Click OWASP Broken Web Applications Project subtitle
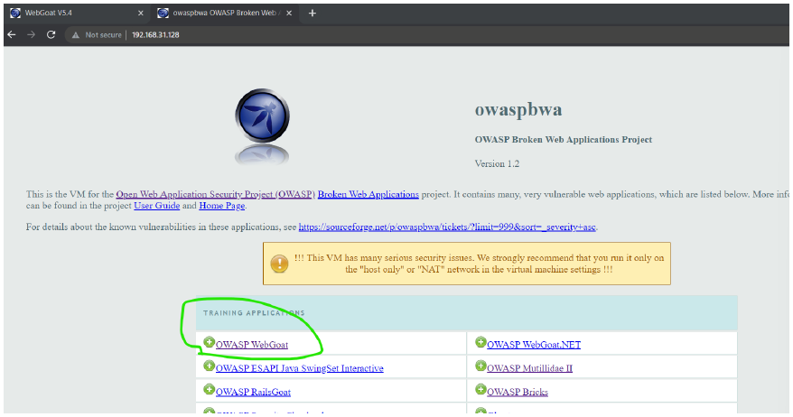This screenshot has height=417, width=793. [563, 140]
